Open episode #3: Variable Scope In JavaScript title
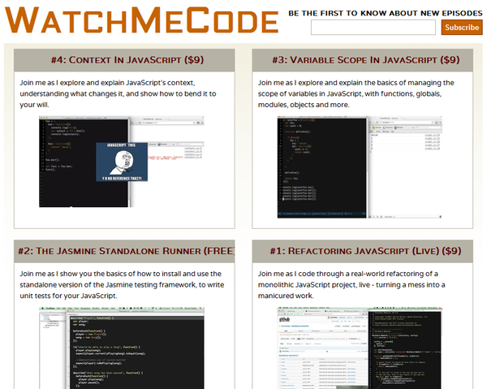This screenshot has height=389, width=487. (366, 59)
